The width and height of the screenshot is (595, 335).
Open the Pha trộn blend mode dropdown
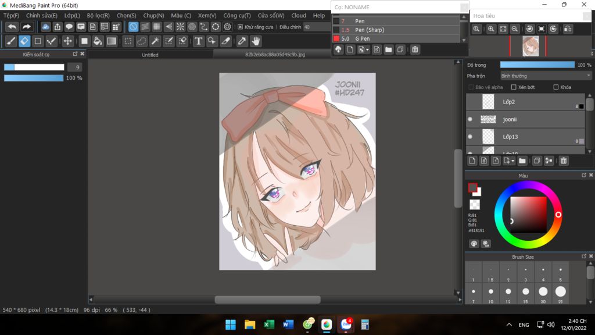(546, 76)
